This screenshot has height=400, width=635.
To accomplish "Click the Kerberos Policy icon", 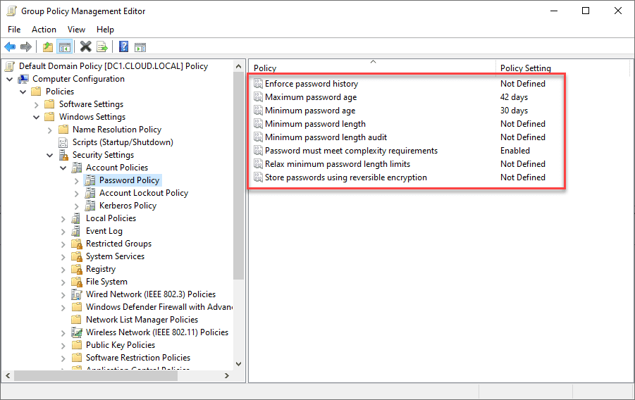I will (90, 206).
